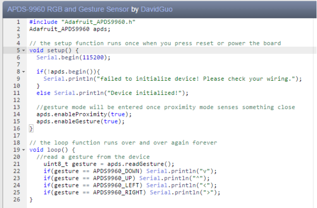Screen dimensions: 317x208
Task: Open the DavidGuo author link
Action: coord(157,9)
